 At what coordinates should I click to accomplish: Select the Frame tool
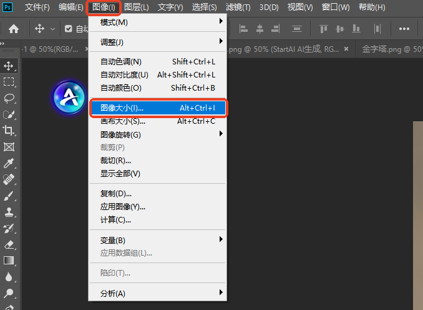tap(9, 147)
